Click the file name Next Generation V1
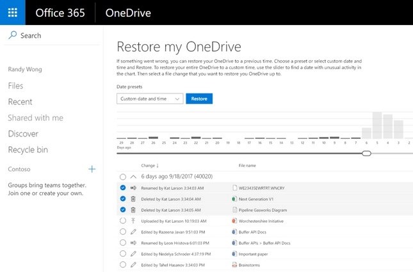 coord(256,199)
